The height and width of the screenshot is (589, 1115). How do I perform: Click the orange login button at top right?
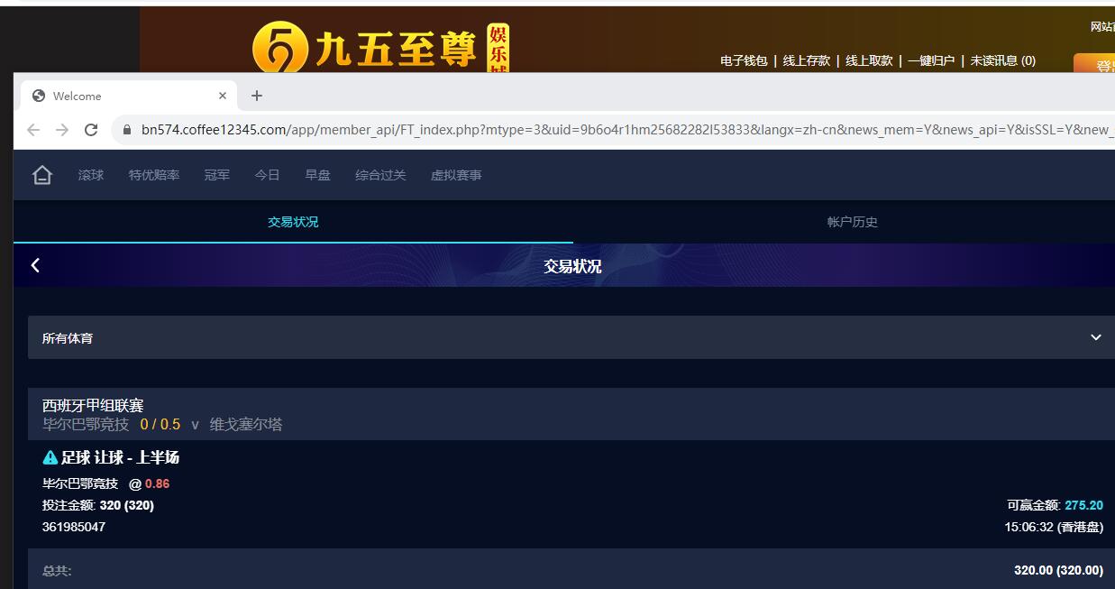1094,64
